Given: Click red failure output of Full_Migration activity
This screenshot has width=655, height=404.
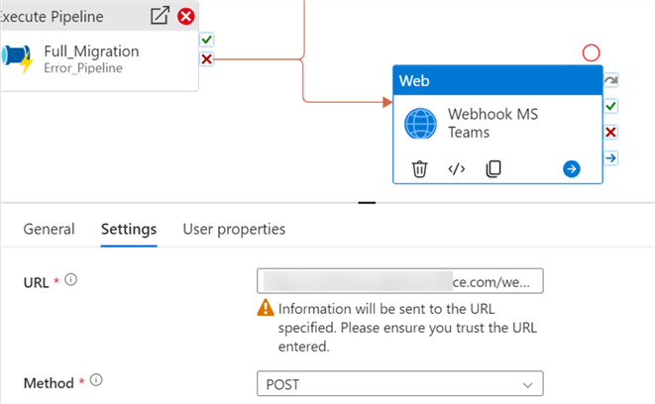Looking at the screenshot, I should coord(207,59).
